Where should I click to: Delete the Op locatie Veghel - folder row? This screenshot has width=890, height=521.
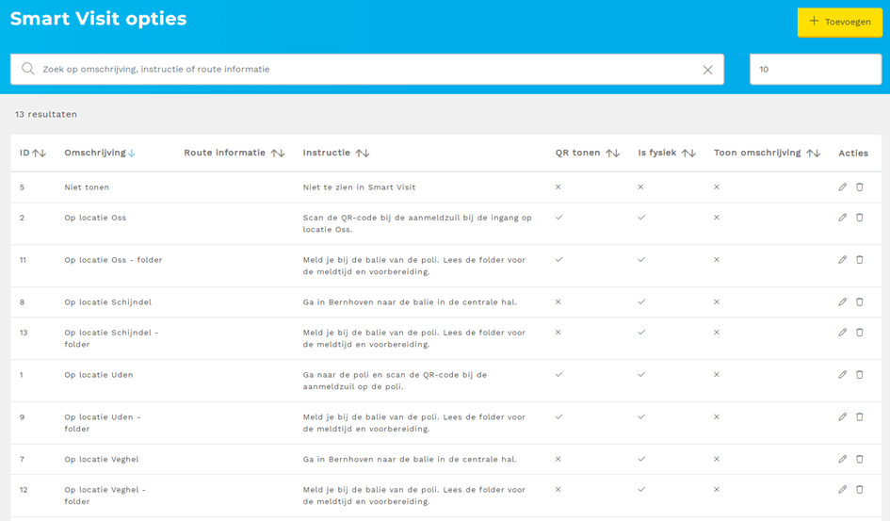point(860,490)
